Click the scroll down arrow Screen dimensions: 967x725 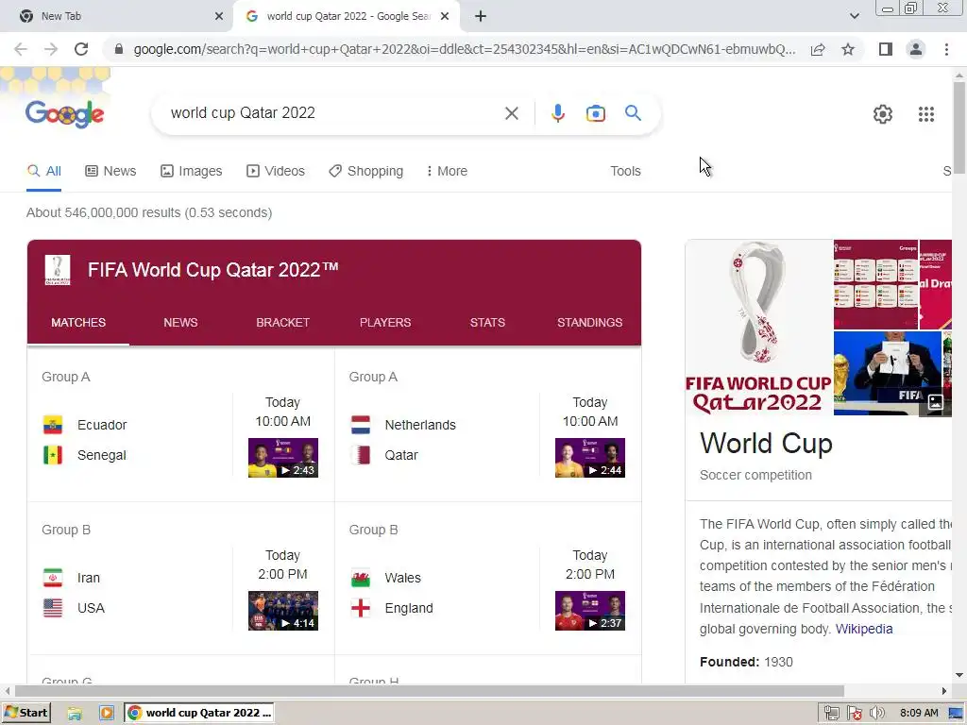pos(959,676)
